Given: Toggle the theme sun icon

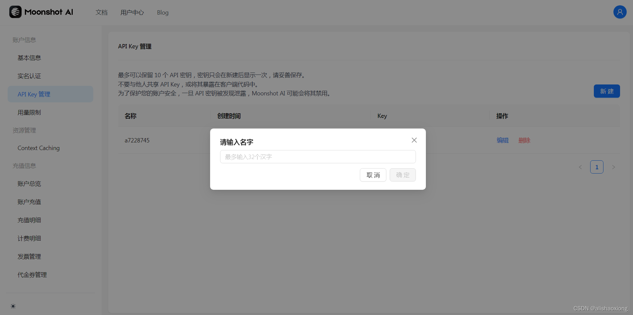Looking at the screenshot, I should [x=13, y=306].
